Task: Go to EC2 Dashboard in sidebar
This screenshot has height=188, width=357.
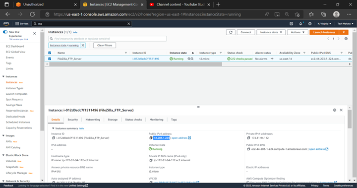Action: point(15,46)
